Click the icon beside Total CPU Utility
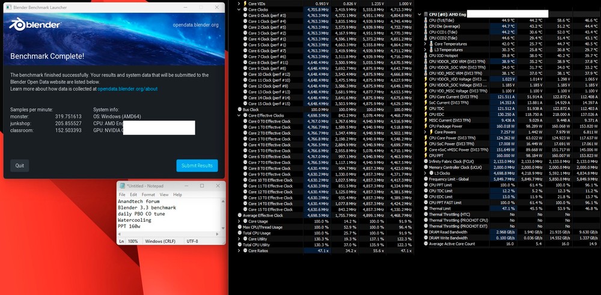The image size is (601, 295). pos(240,245)
